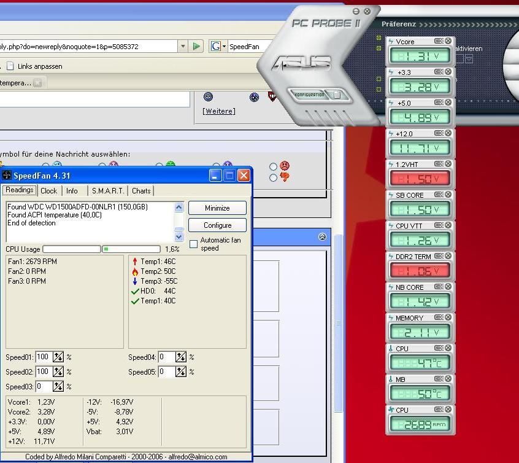Image resolution: width=519 pixels, height=463 pixels.
Task: Follow the [Weitere] smilies link
Action: pos(219,111)
